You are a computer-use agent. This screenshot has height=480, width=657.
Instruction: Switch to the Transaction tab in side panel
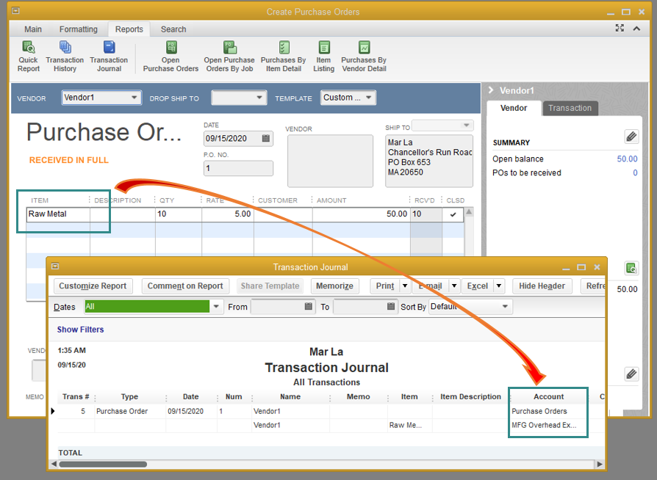click(570, 108)
